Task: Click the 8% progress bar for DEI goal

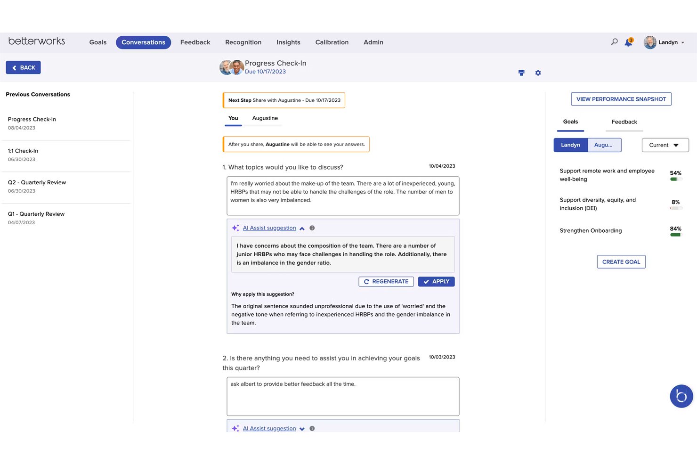Action: coord(676,208)
